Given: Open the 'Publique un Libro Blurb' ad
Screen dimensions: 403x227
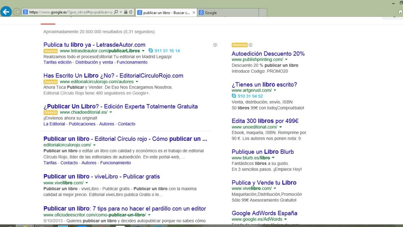Looking at the screenshot, I should point(263,152).
